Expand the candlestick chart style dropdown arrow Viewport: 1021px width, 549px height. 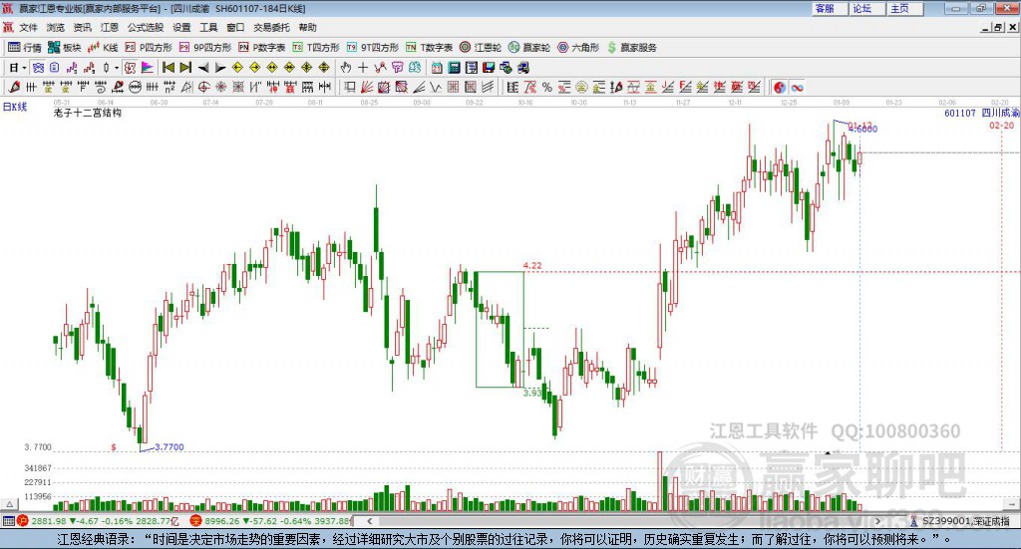coord(116,68)
